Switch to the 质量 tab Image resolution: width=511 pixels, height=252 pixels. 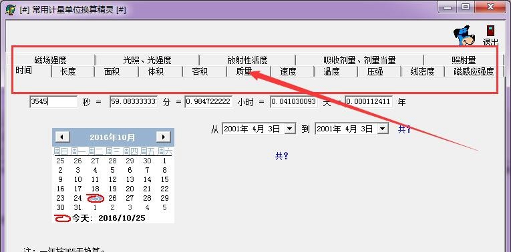[244, 71]
